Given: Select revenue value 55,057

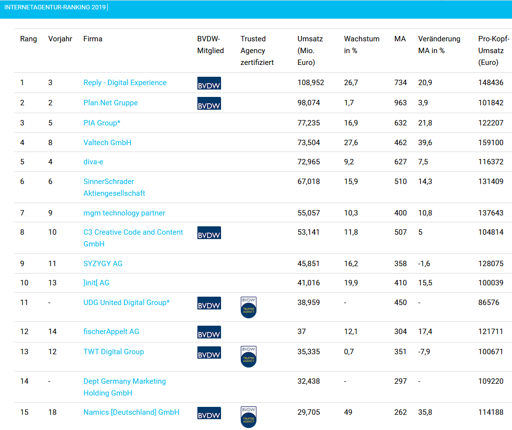Looking at the screenshot, I should coord(309,213).
